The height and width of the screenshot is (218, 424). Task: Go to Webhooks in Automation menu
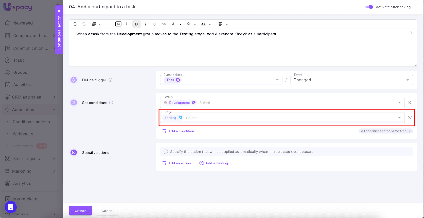23,134
